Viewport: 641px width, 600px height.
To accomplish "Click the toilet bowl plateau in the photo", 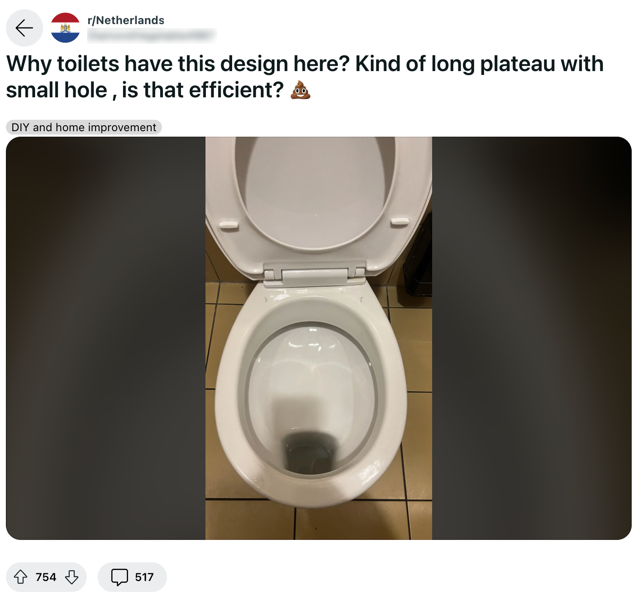I will coord(311,381).
